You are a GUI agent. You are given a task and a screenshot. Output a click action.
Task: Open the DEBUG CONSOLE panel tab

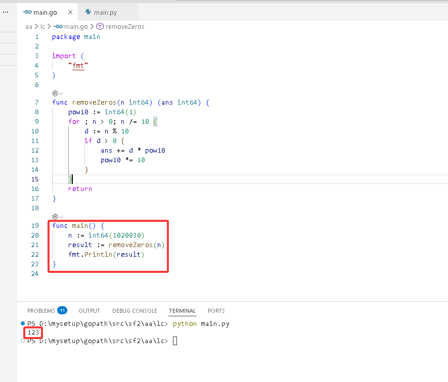pos(135,311)
